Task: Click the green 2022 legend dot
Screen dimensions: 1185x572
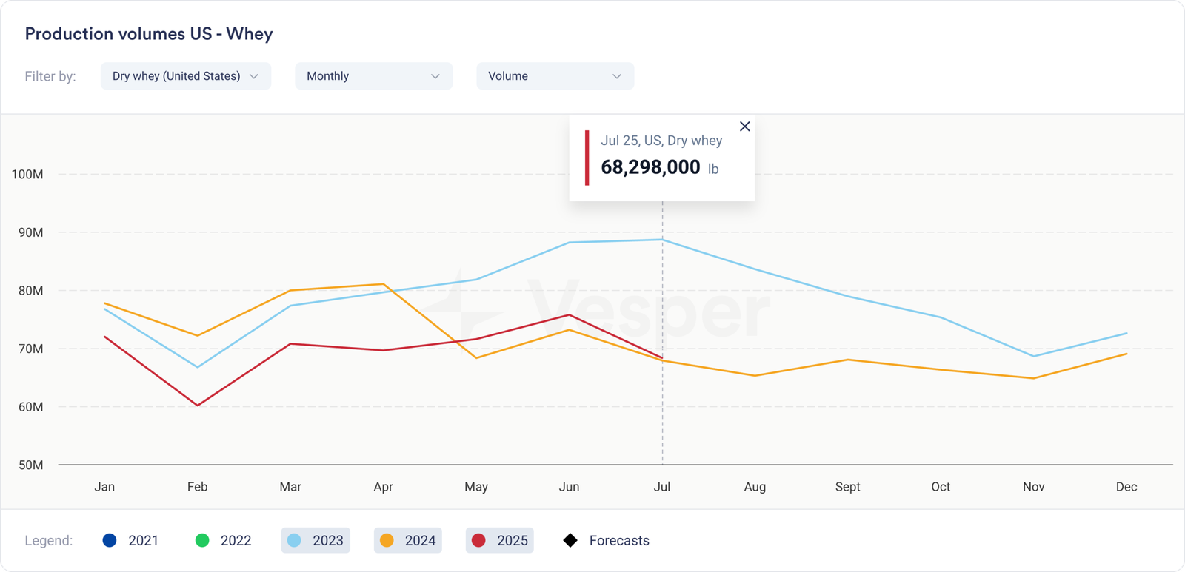Action: click(202, 541)
